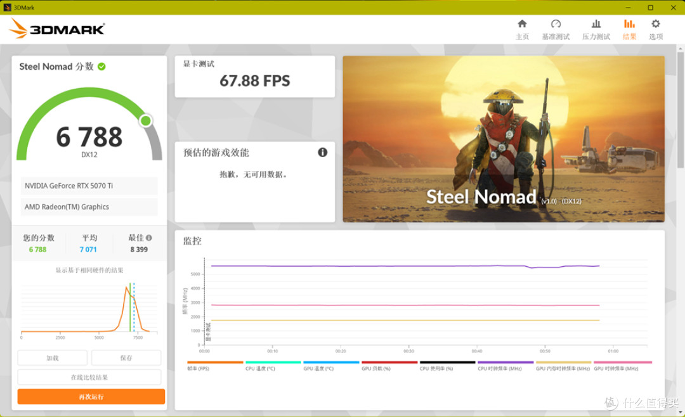Screen dimensions: 685x417
Task: Click the 加载 load button
Action: point(53,357)
